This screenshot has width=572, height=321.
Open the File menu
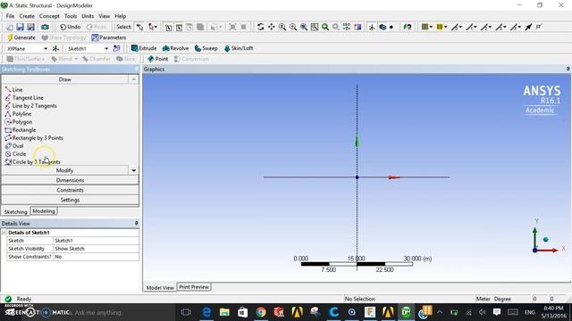pyautogui.click(x=10, y=16)
